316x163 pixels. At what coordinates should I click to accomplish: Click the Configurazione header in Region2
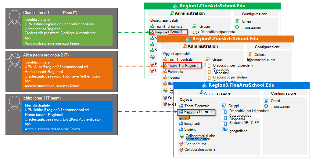point(268,47)
